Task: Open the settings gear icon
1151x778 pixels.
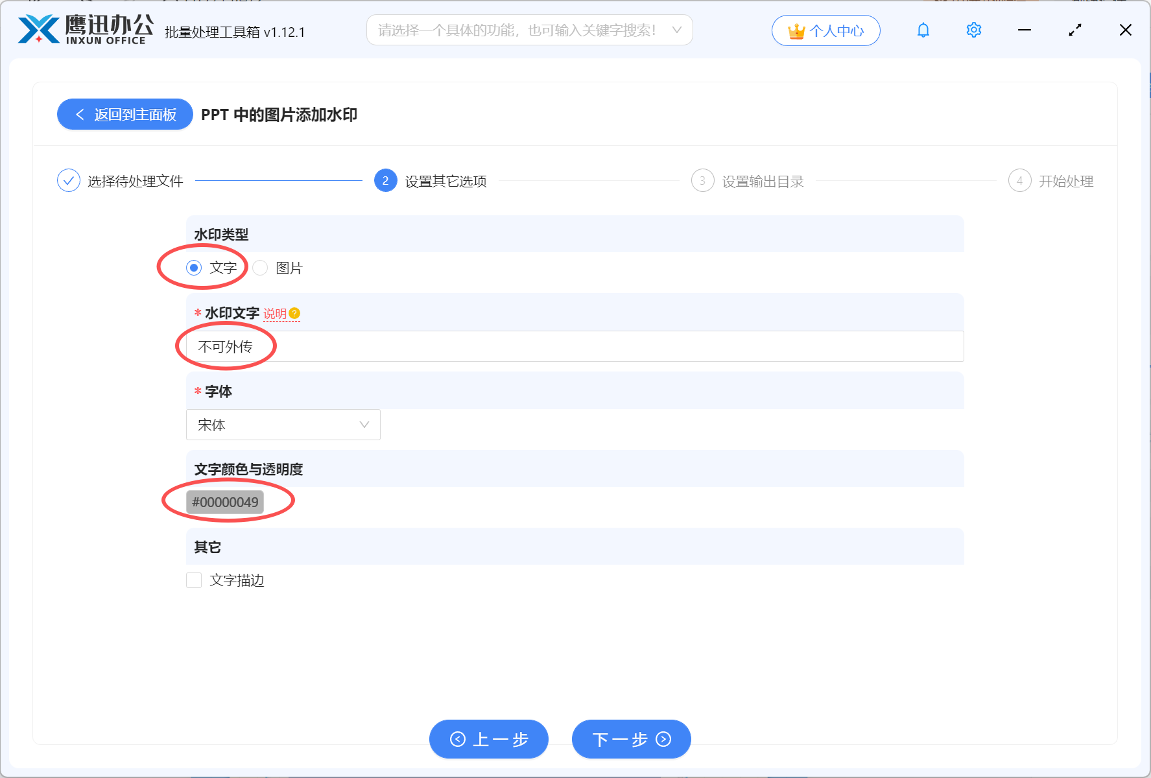Action: point(973,30)
